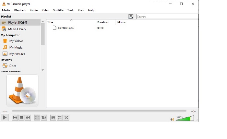227x139 pixels.
Task: Click the VLC cone album art
Action: click(x=22, y=90)
